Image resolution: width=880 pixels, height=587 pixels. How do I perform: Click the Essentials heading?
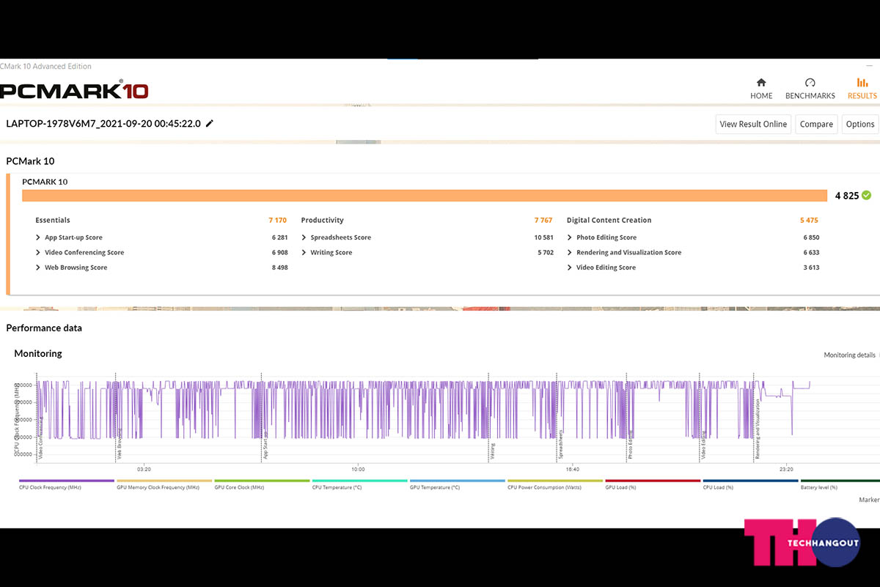tap(53, 220)
